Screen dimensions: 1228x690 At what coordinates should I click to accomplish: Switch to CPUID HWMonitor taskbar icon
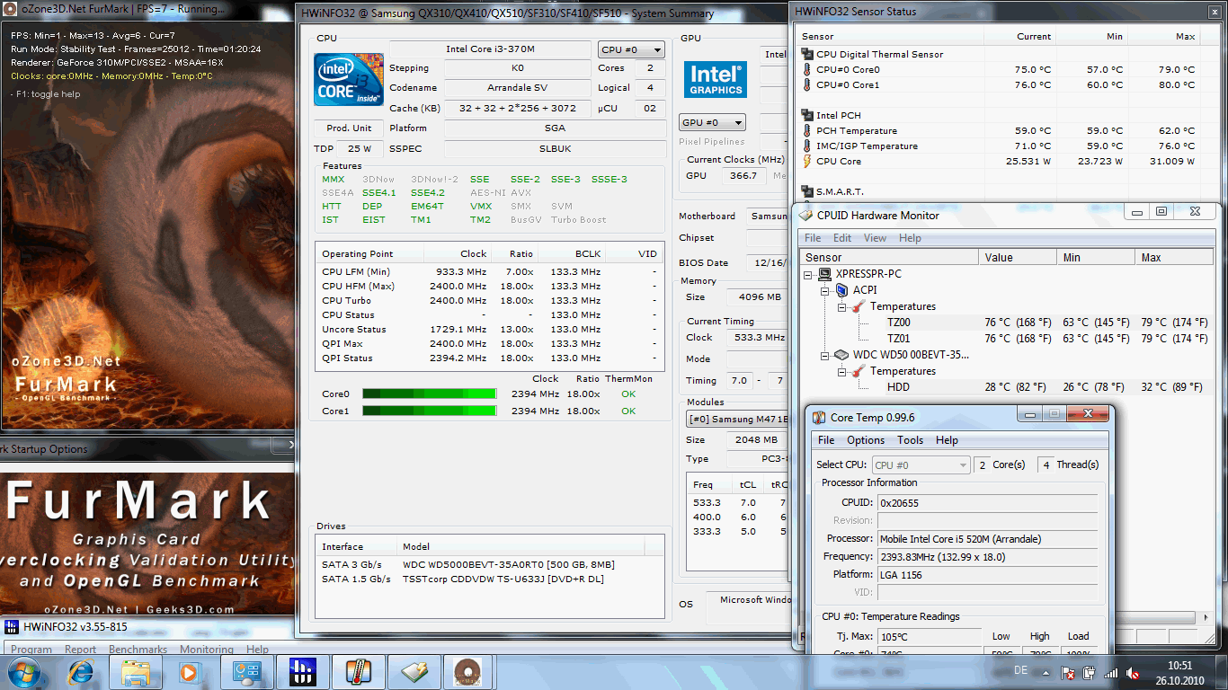click(x=414, y=672)
